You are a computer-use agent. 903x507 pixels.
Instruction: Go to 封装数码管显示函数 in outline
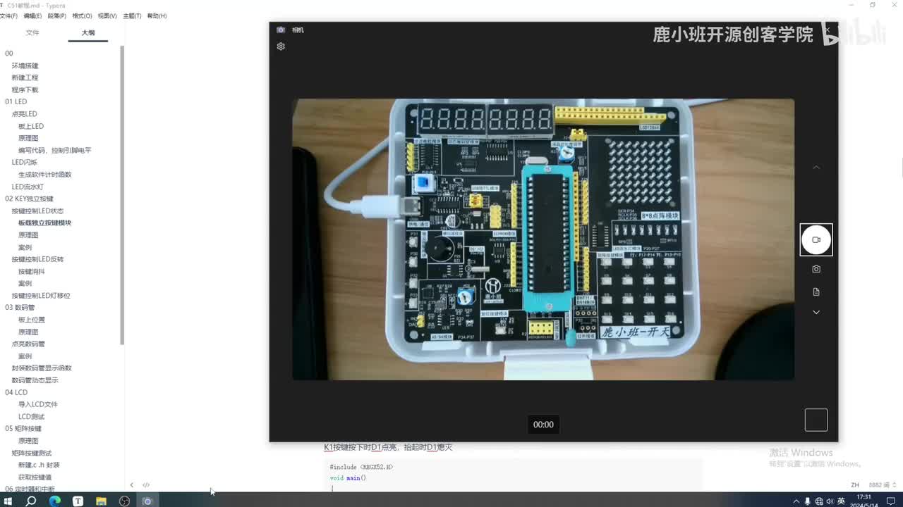42,368
